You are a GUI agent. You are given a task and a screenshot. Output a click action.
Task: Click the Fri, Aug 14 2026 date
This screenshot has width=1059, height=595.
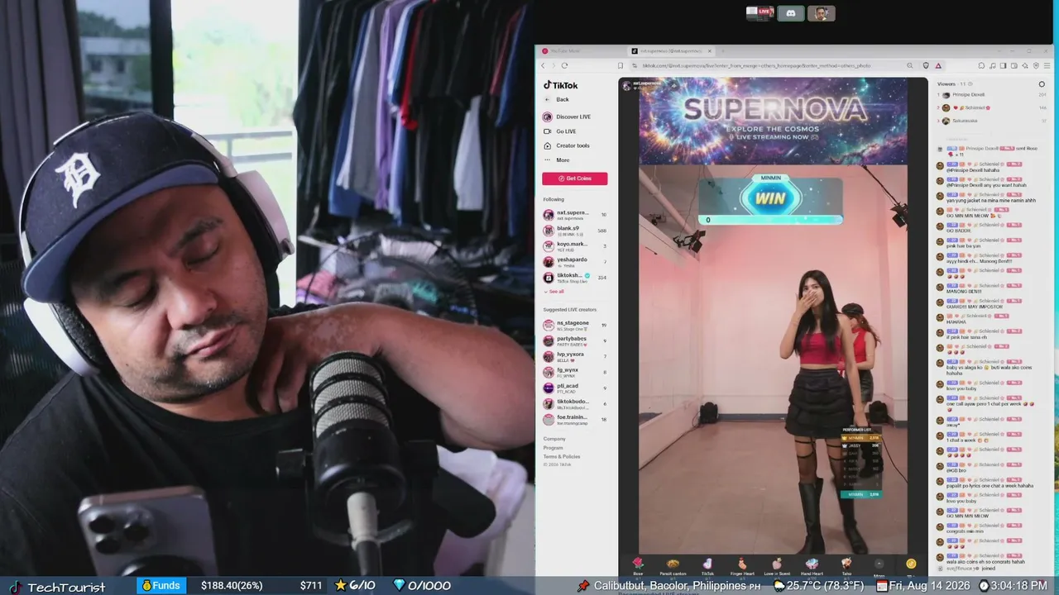[x=932, y=586]
